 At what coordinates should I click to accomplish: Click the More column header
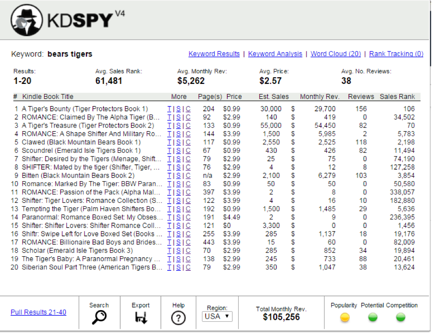click(179, 97)
